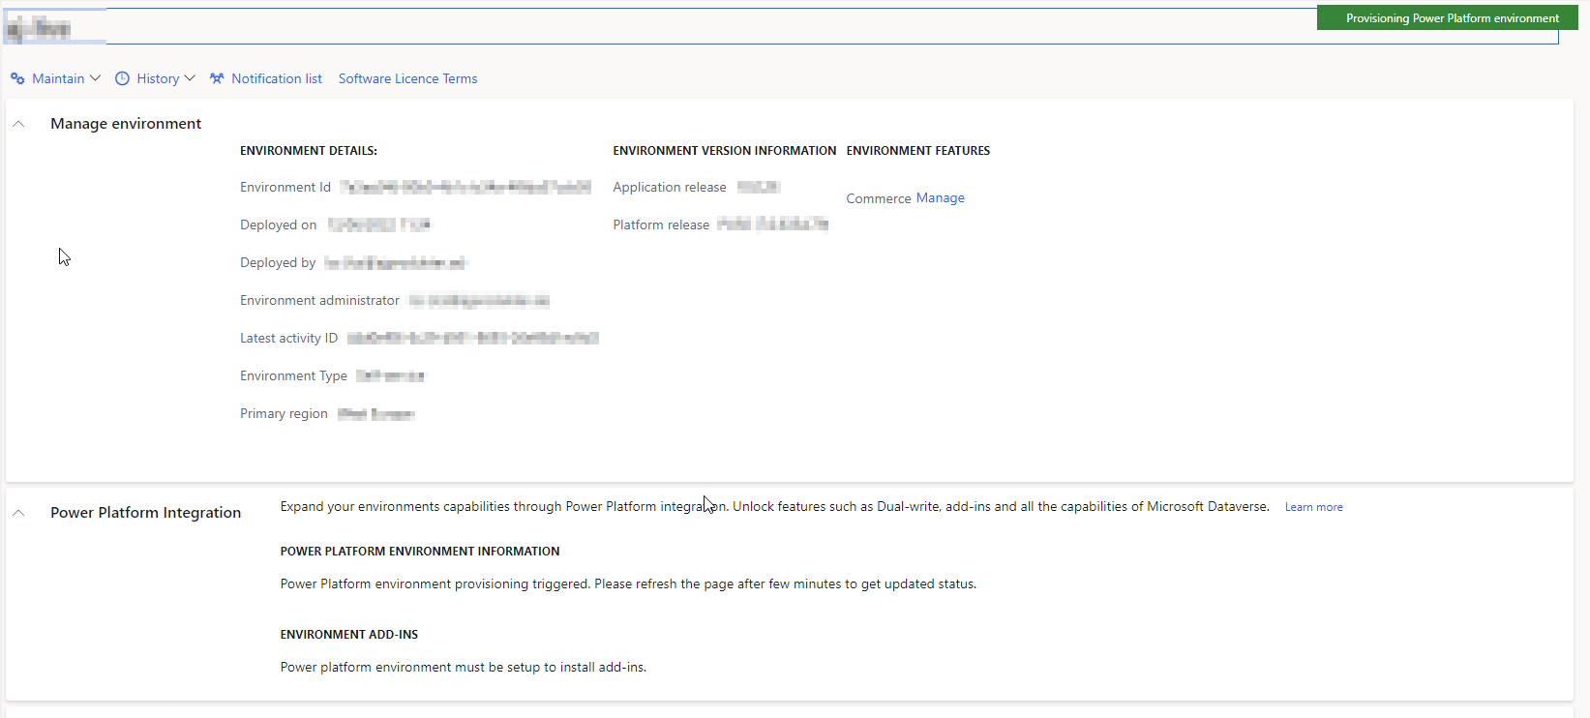This screenshot has width=1590, height=718.
Task: Select the Manage environment heading
Action: coord(126,124)
